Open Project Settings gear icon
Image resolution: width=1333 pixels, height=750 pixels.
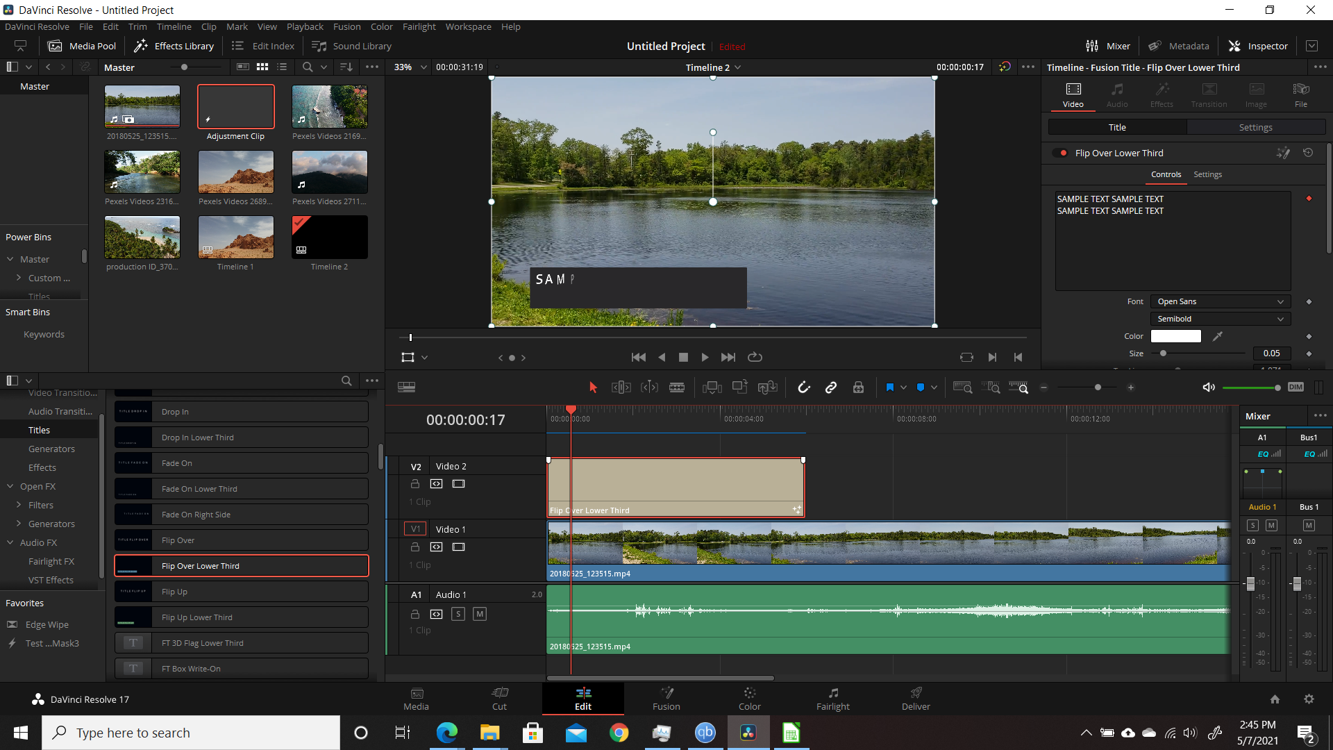(x=1309, y=699)
